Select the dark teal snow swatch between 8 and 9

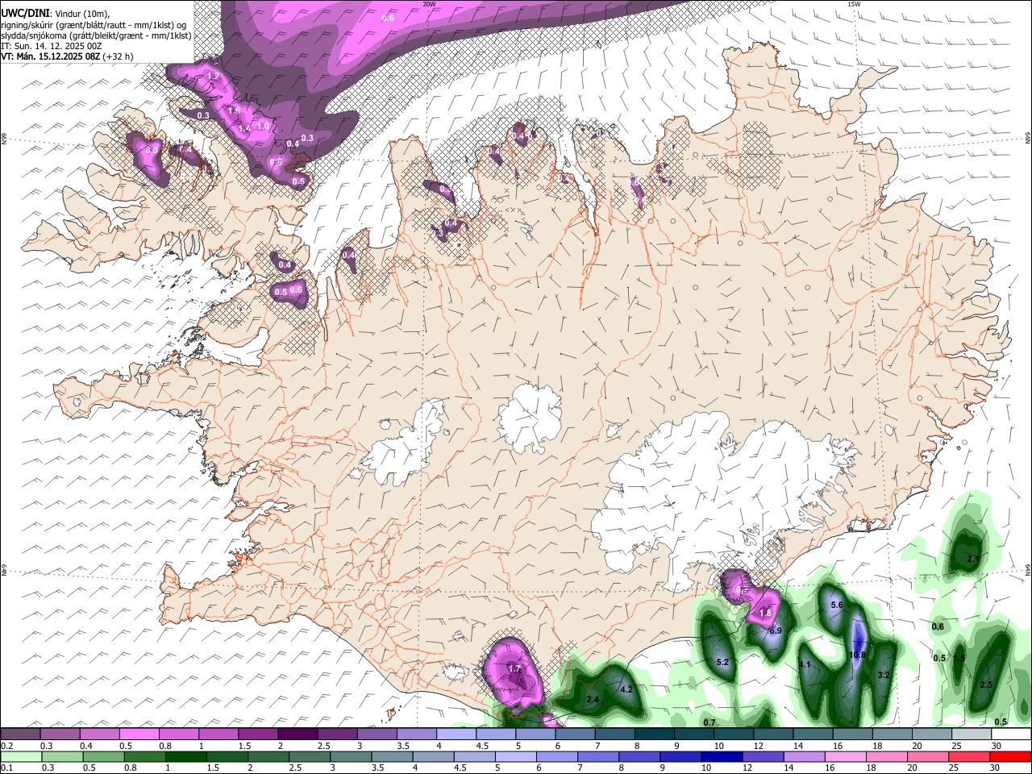(654, 734)
